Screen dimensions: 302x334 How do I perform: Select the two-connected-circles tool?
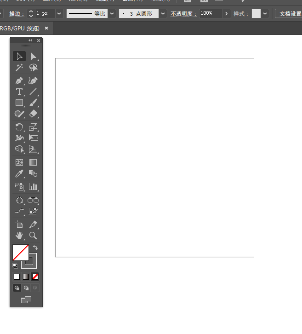[x=33, y=200]
